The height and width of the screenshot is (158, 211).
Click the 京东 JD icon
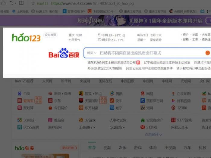point(50,101)
